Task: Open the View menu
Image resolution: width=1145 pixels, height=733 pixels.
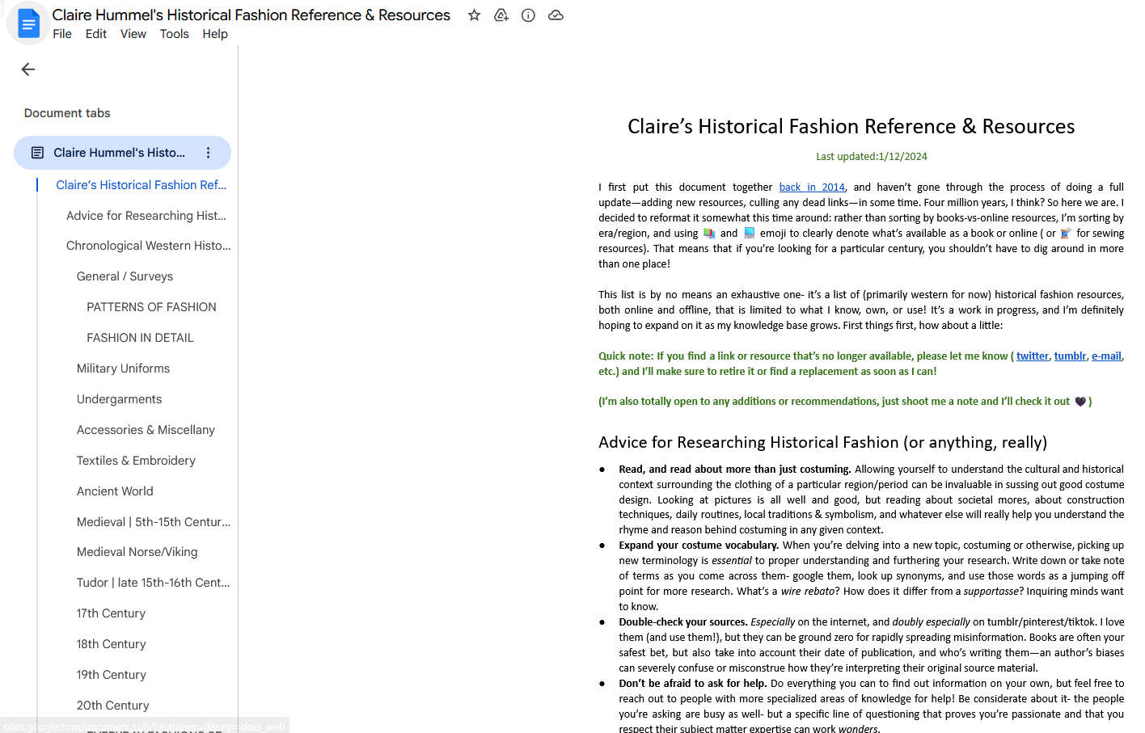Action: tap(133, 34)
